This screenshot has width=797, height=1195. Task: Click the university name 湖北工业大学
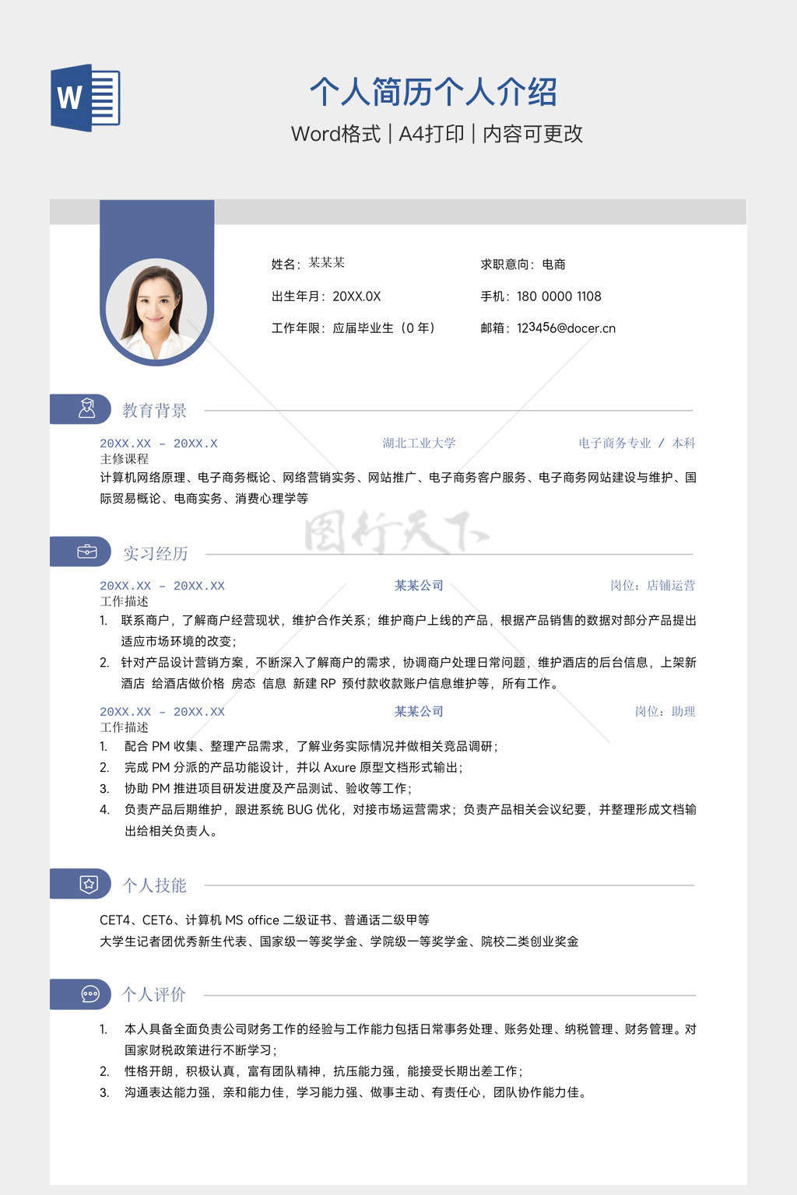tap(419, 443)
